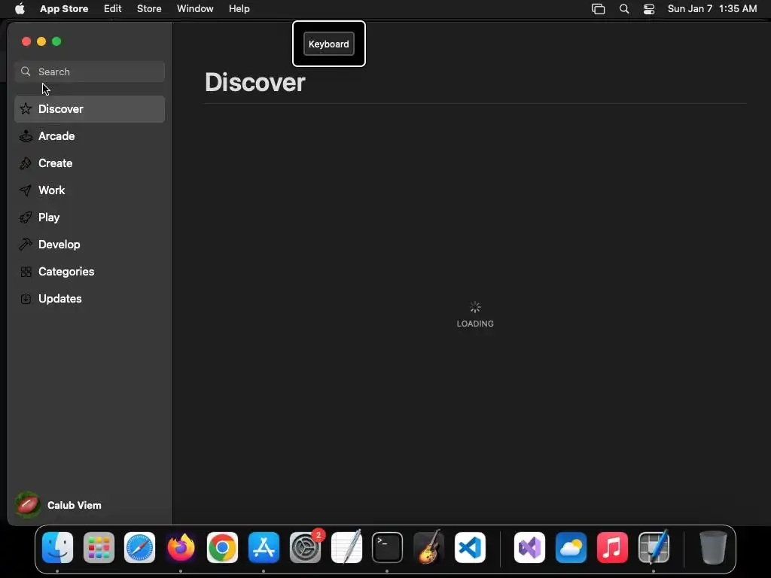Click the date and time clock
The image size is (771, 578).
(x=712, y=8)
